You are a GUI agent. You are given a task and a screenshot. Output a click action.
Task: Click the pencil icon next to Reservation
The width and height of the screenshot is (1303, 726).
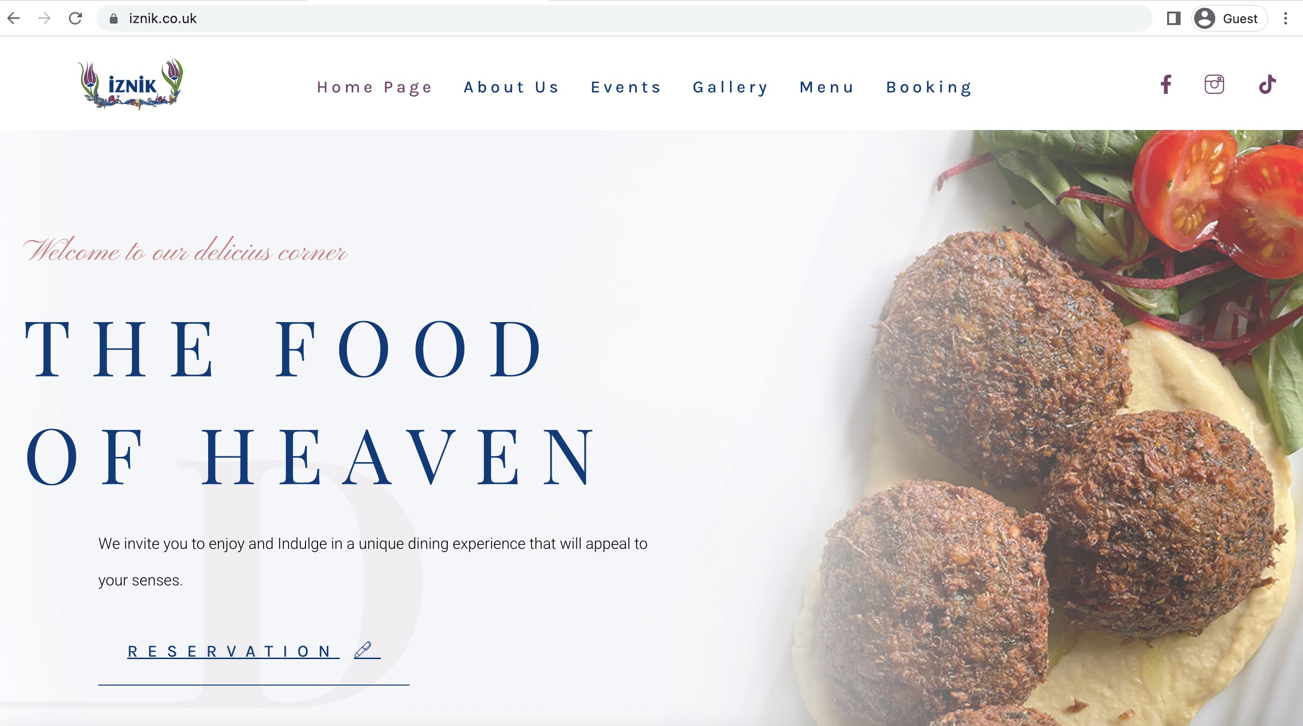point(363,650)
